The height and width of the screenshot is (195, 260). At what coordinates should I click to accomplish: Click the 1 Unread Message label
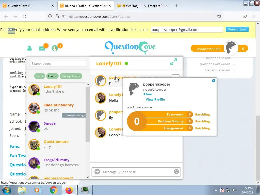tap(74, 116)
